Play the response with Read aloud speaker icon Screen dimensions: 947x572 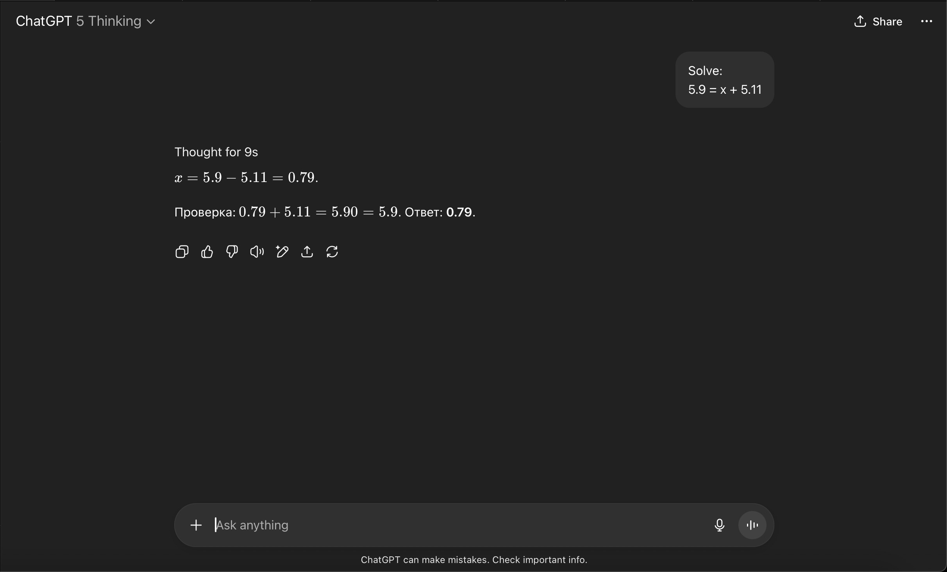pos(257,252)
